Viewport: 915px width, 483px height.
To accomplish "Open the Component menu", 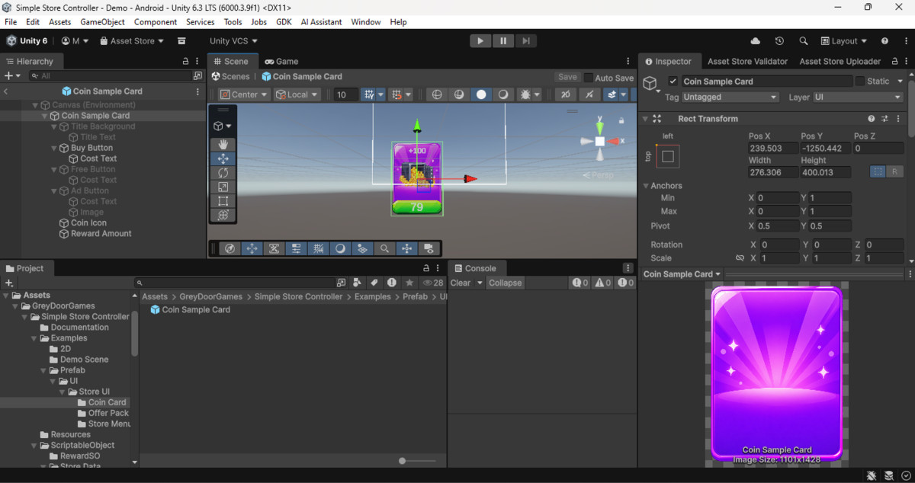I will tap(156, 22).
